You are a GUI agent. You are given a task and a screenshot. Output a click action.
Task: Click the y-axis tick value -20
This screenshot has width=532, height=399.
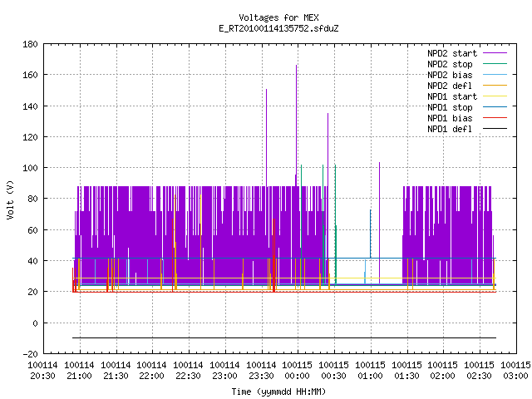click(x=30, y=354)
